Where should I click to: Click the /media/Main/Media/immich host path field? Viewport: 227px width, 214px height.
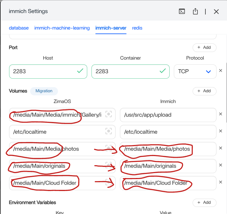click(x=62, y=115)
